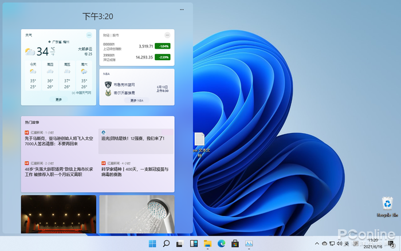Open Microsoft Store from taskbar
Image resolution: width=401 pixels, height=251 pixels.
click(x=235, y=244)
